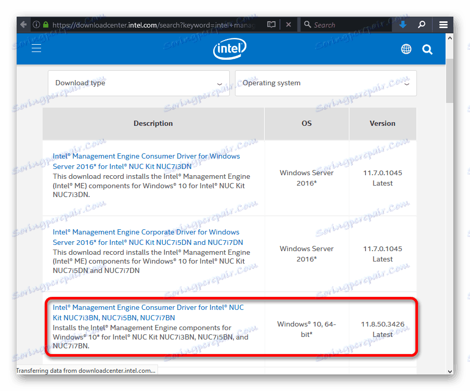This screenshot has width=470, height=391.
Task: Click the page information icon in the address bar
Action: [x=36, y=24]
